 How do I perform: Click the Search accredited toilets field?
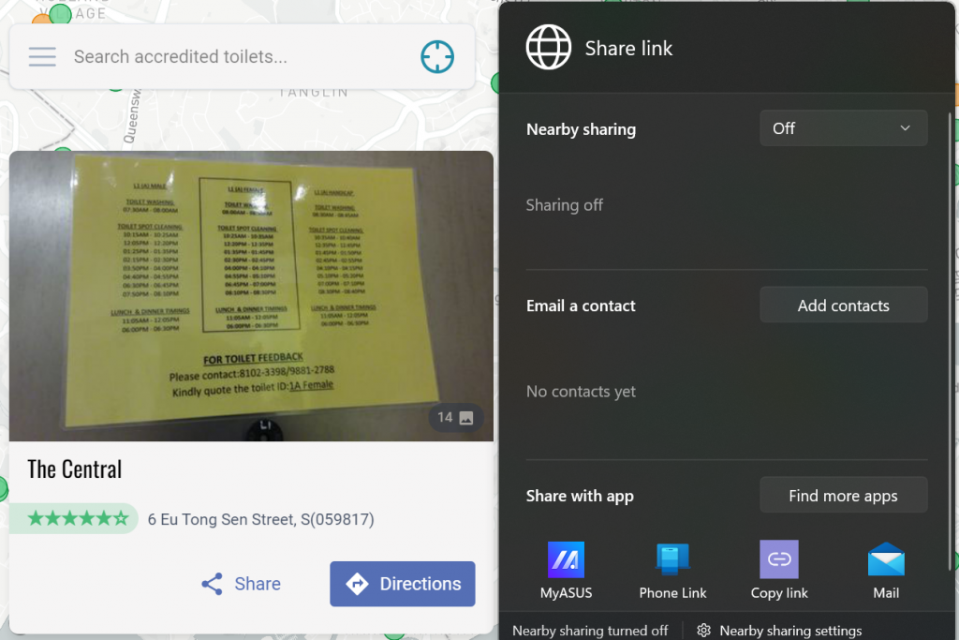tap(239, 57)
